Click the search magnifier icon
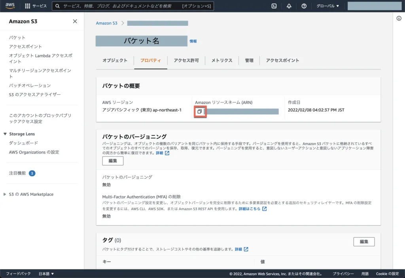Viewport: 405px width, 278px height. (57, 6)
